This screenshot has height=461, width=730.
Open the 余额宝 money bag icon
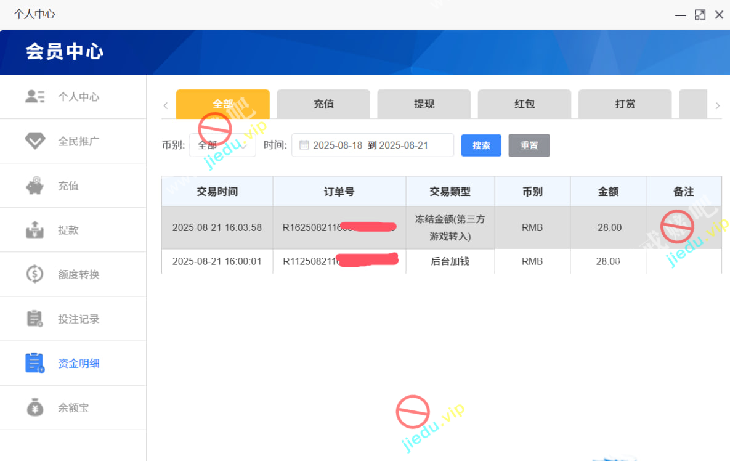35,407
